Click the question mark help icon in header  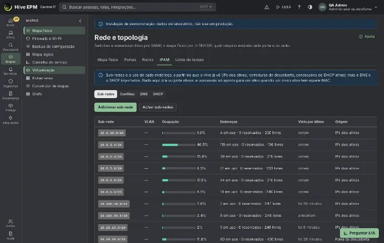[x=299, y=7]
